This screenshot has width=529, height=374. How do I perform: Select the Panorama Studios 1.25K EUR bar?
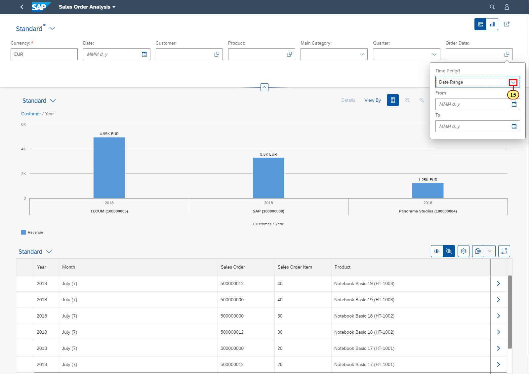click(x=428, y=191)
